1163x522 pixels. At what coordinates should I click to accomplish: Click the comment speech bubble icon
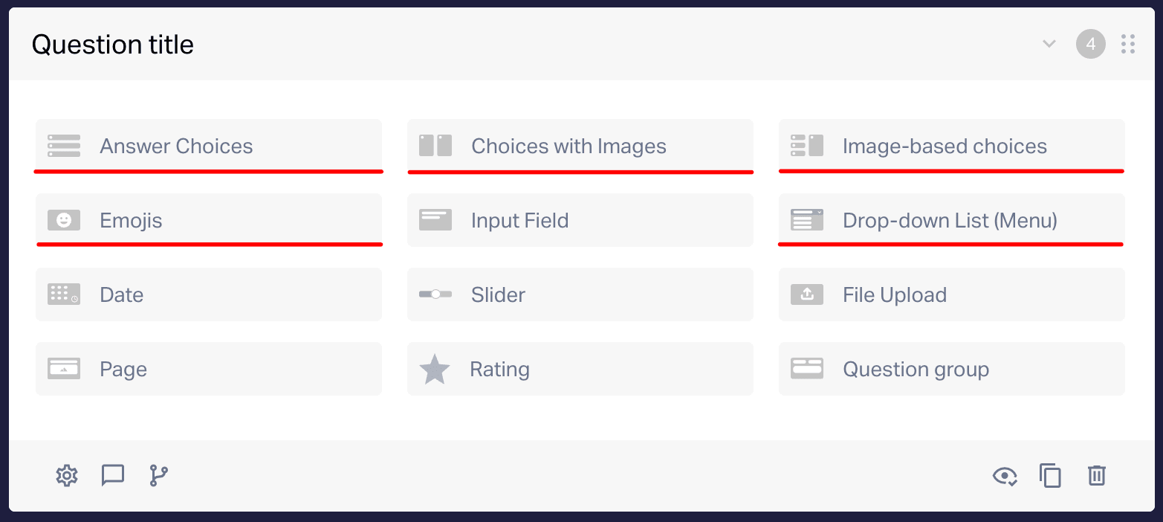tap(113, 475)
